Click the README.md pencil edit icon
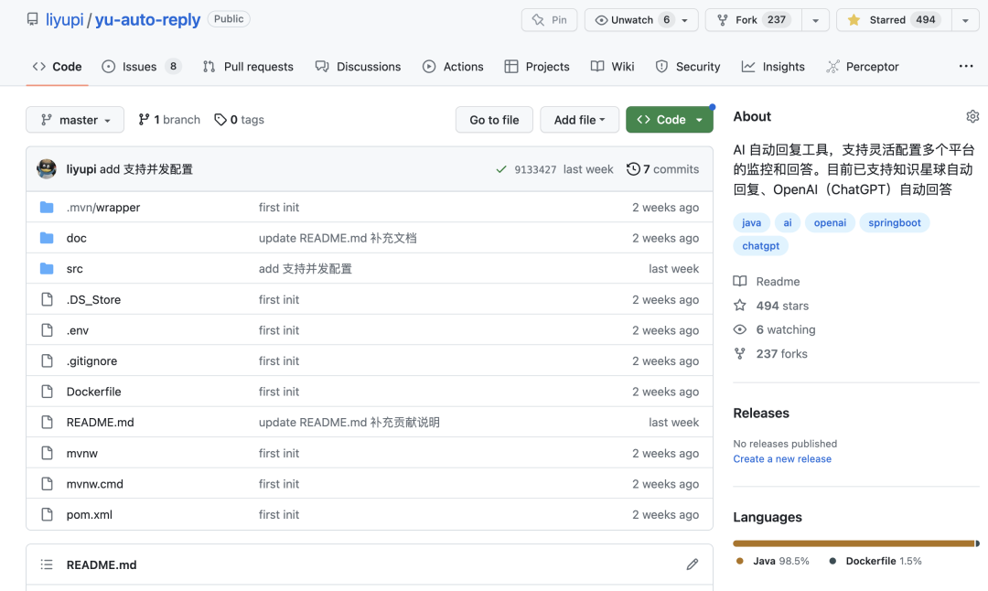Image resolution: width=988 pixels, height=591 pixels. click(x=693, y=564)
